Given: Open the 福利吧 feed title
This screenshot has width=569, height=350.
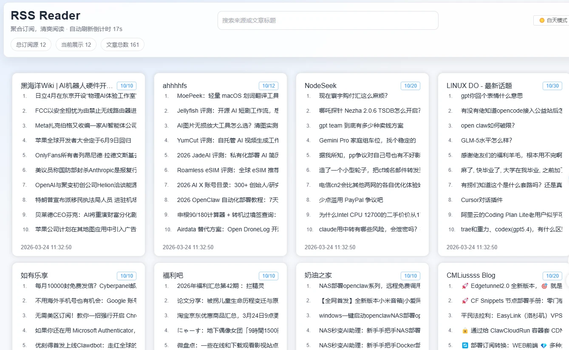Looking at the screenshot, I should point(173,276).
